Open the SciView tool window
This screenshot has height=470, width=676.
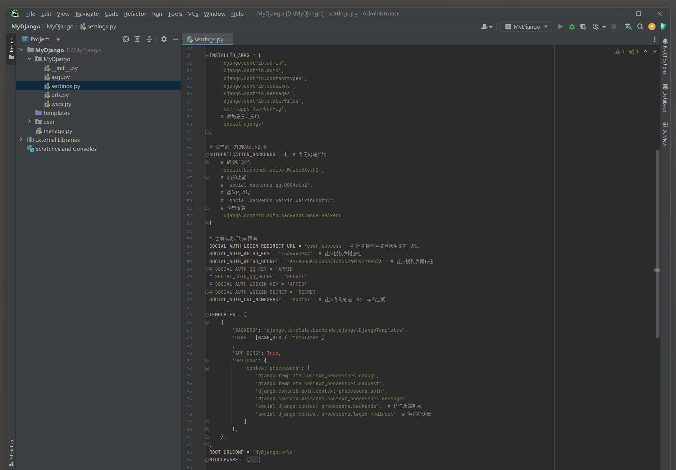pyautogui.click(x=665, y=134)
